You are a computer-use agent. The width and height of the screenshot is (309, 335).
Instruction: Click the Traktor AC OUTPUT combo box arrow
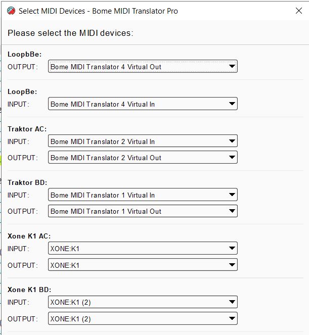click(232, 158)
